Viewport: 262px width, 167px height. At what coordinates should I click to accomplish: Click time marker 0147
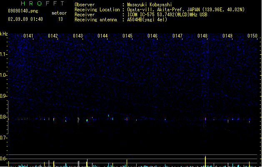[177, 36]
